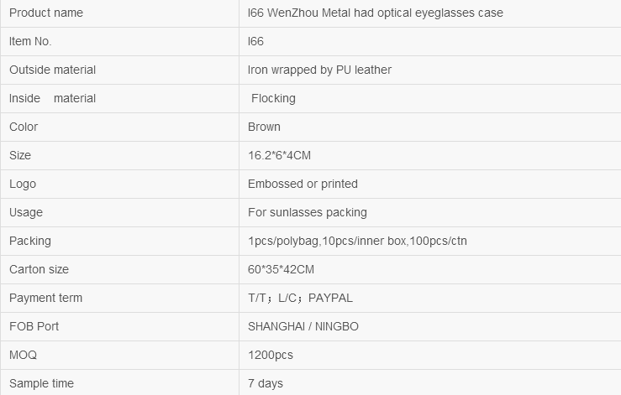Click the SHANGHAI / NINGBO port value

303,326
